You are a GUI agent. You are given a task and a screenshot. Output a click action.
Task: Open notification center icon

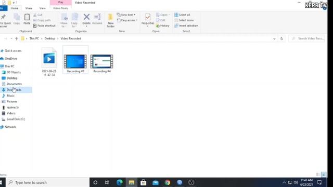tap(319, 182)
